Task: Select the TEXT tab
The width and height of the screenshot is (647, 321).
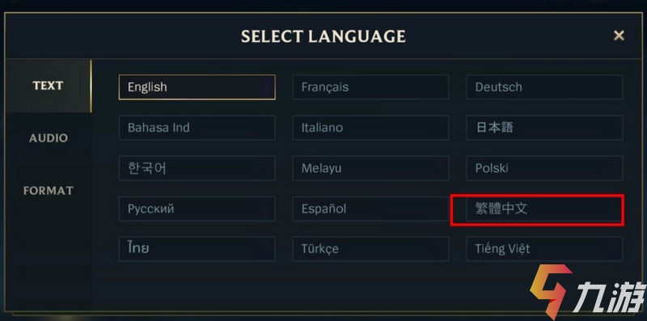Action: [49, 86]
